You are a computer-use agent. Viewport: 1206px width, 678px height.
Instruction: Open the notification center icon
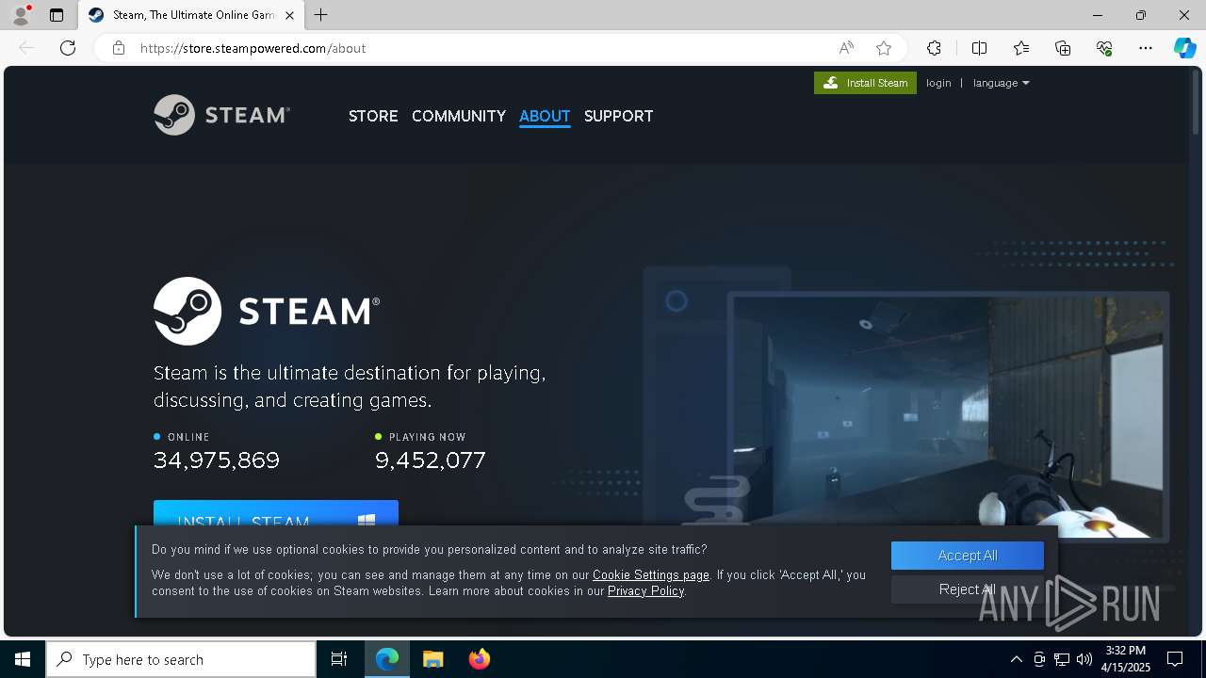pyautogui.click(x=1175, y=659)
